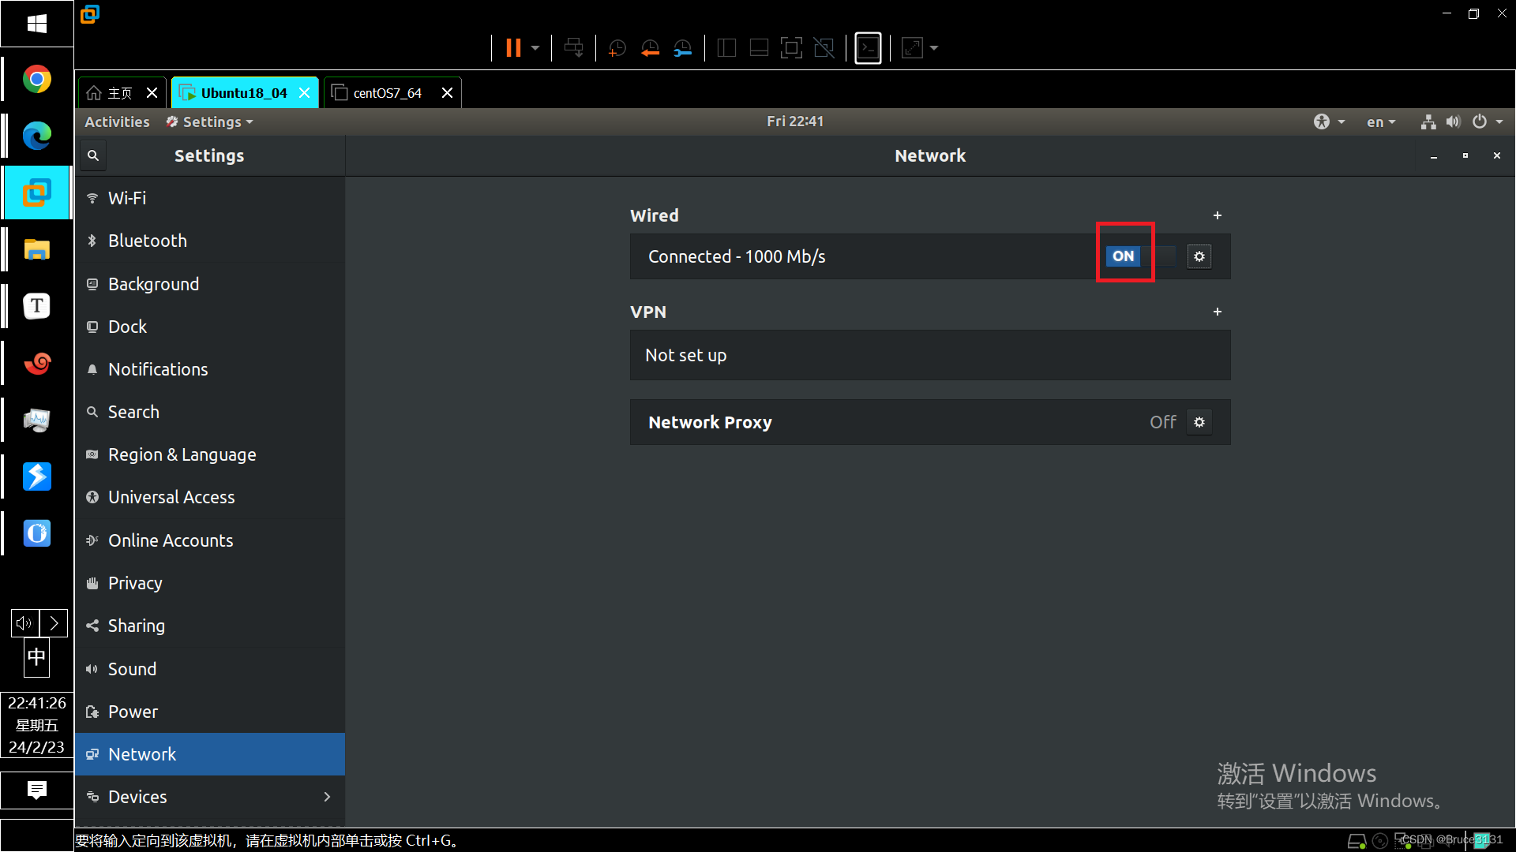
Task: Select Bluetooth in settings sidebar
Action: pyautogui.click(x=148, y=241)
